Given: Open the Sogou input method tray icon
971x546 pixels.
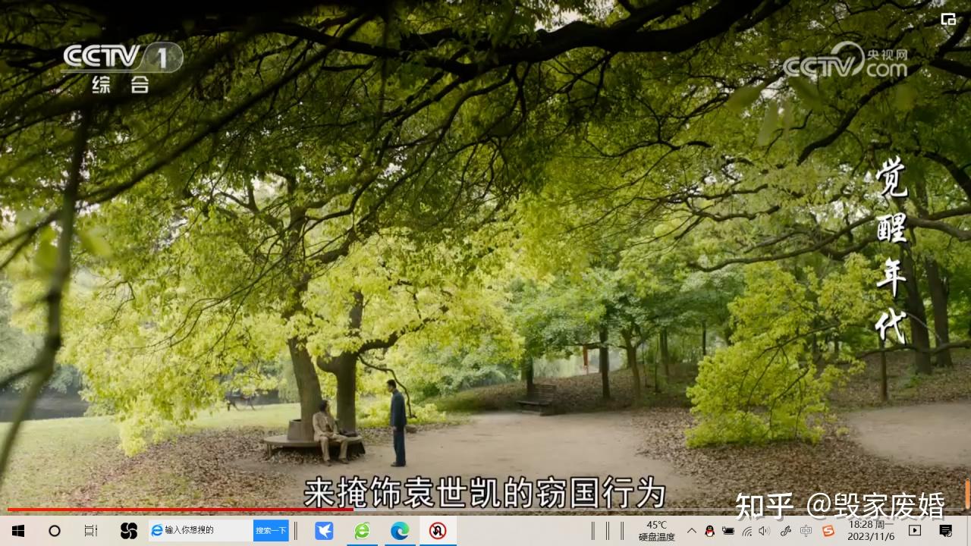Looking at the screenshot, I should (828, 531).
